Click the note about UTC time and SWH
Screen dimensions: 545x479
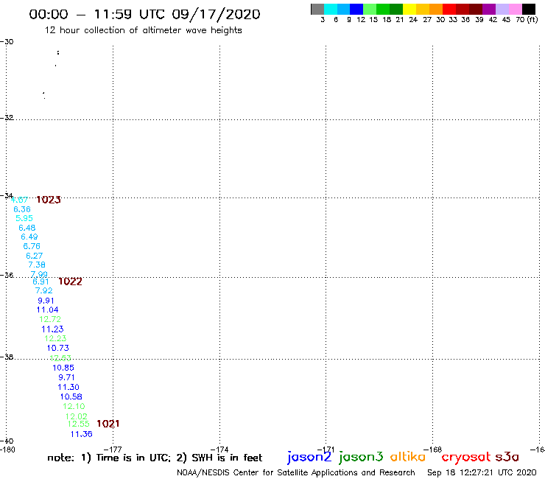click(x=155, y=458)
